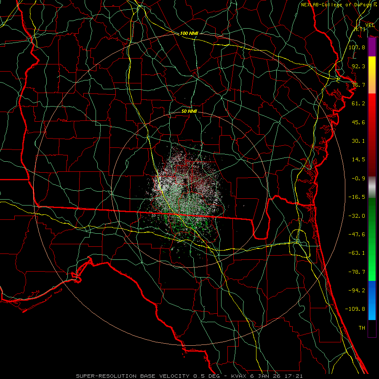Viewport: 379px width, 379px height.
Task: Click the -63.1 velocity scale value
Action: [x=357, y=253]
